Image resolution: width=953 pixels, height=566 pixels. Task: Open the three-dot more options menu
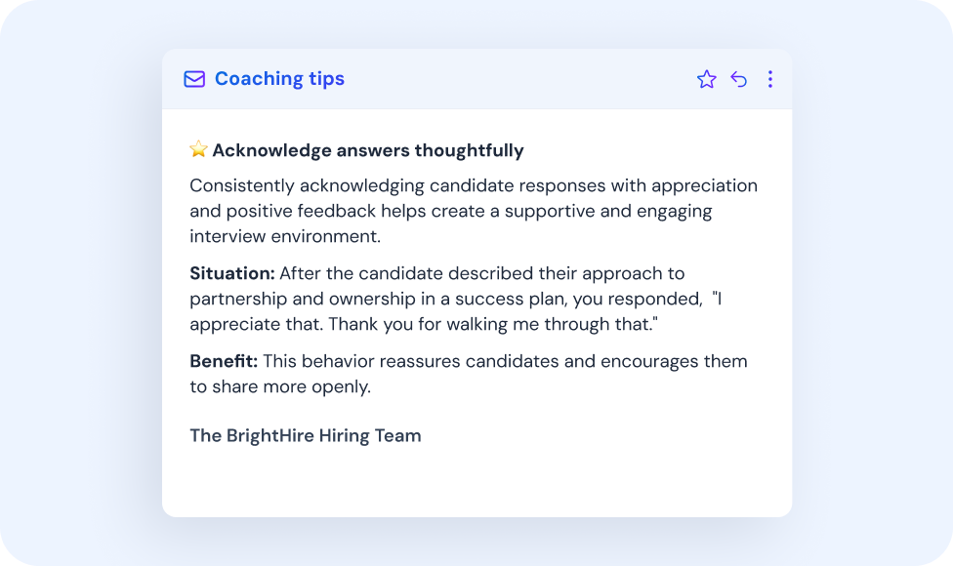tap(770, 80)
